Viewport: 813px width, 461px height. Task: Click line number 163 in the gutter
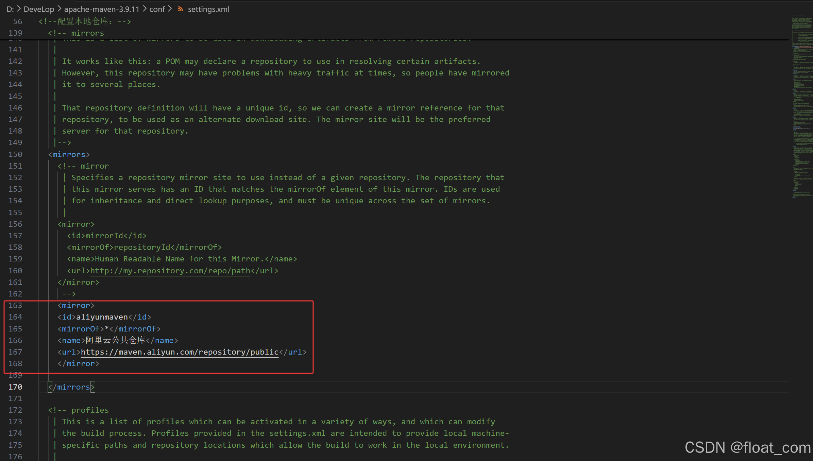tap(15, 305)
